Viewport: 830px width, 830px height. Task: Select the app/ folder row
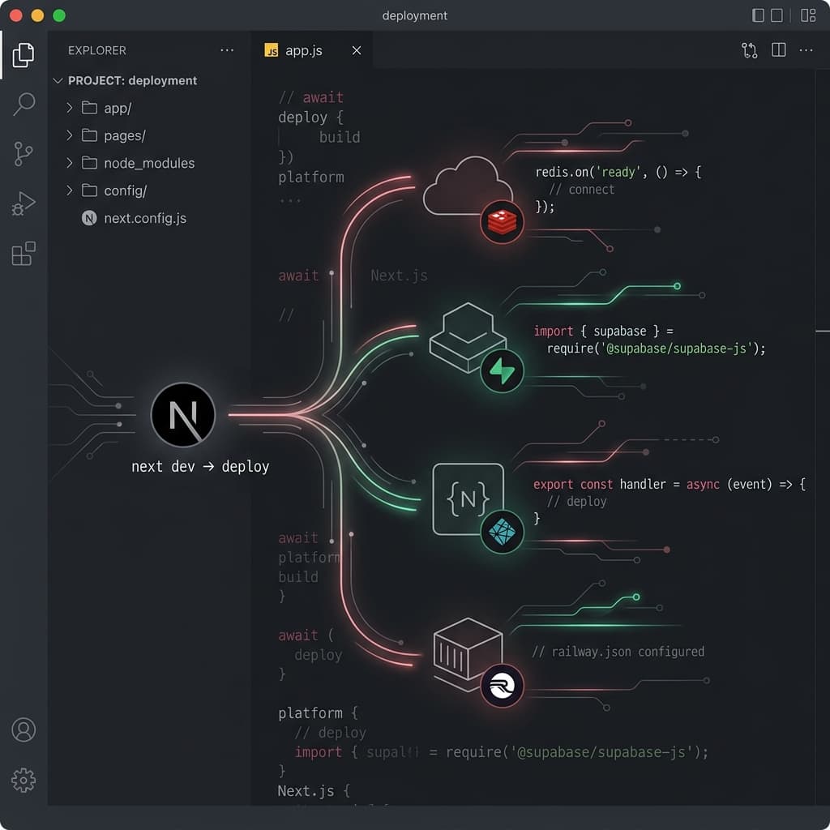pos(149,108)
